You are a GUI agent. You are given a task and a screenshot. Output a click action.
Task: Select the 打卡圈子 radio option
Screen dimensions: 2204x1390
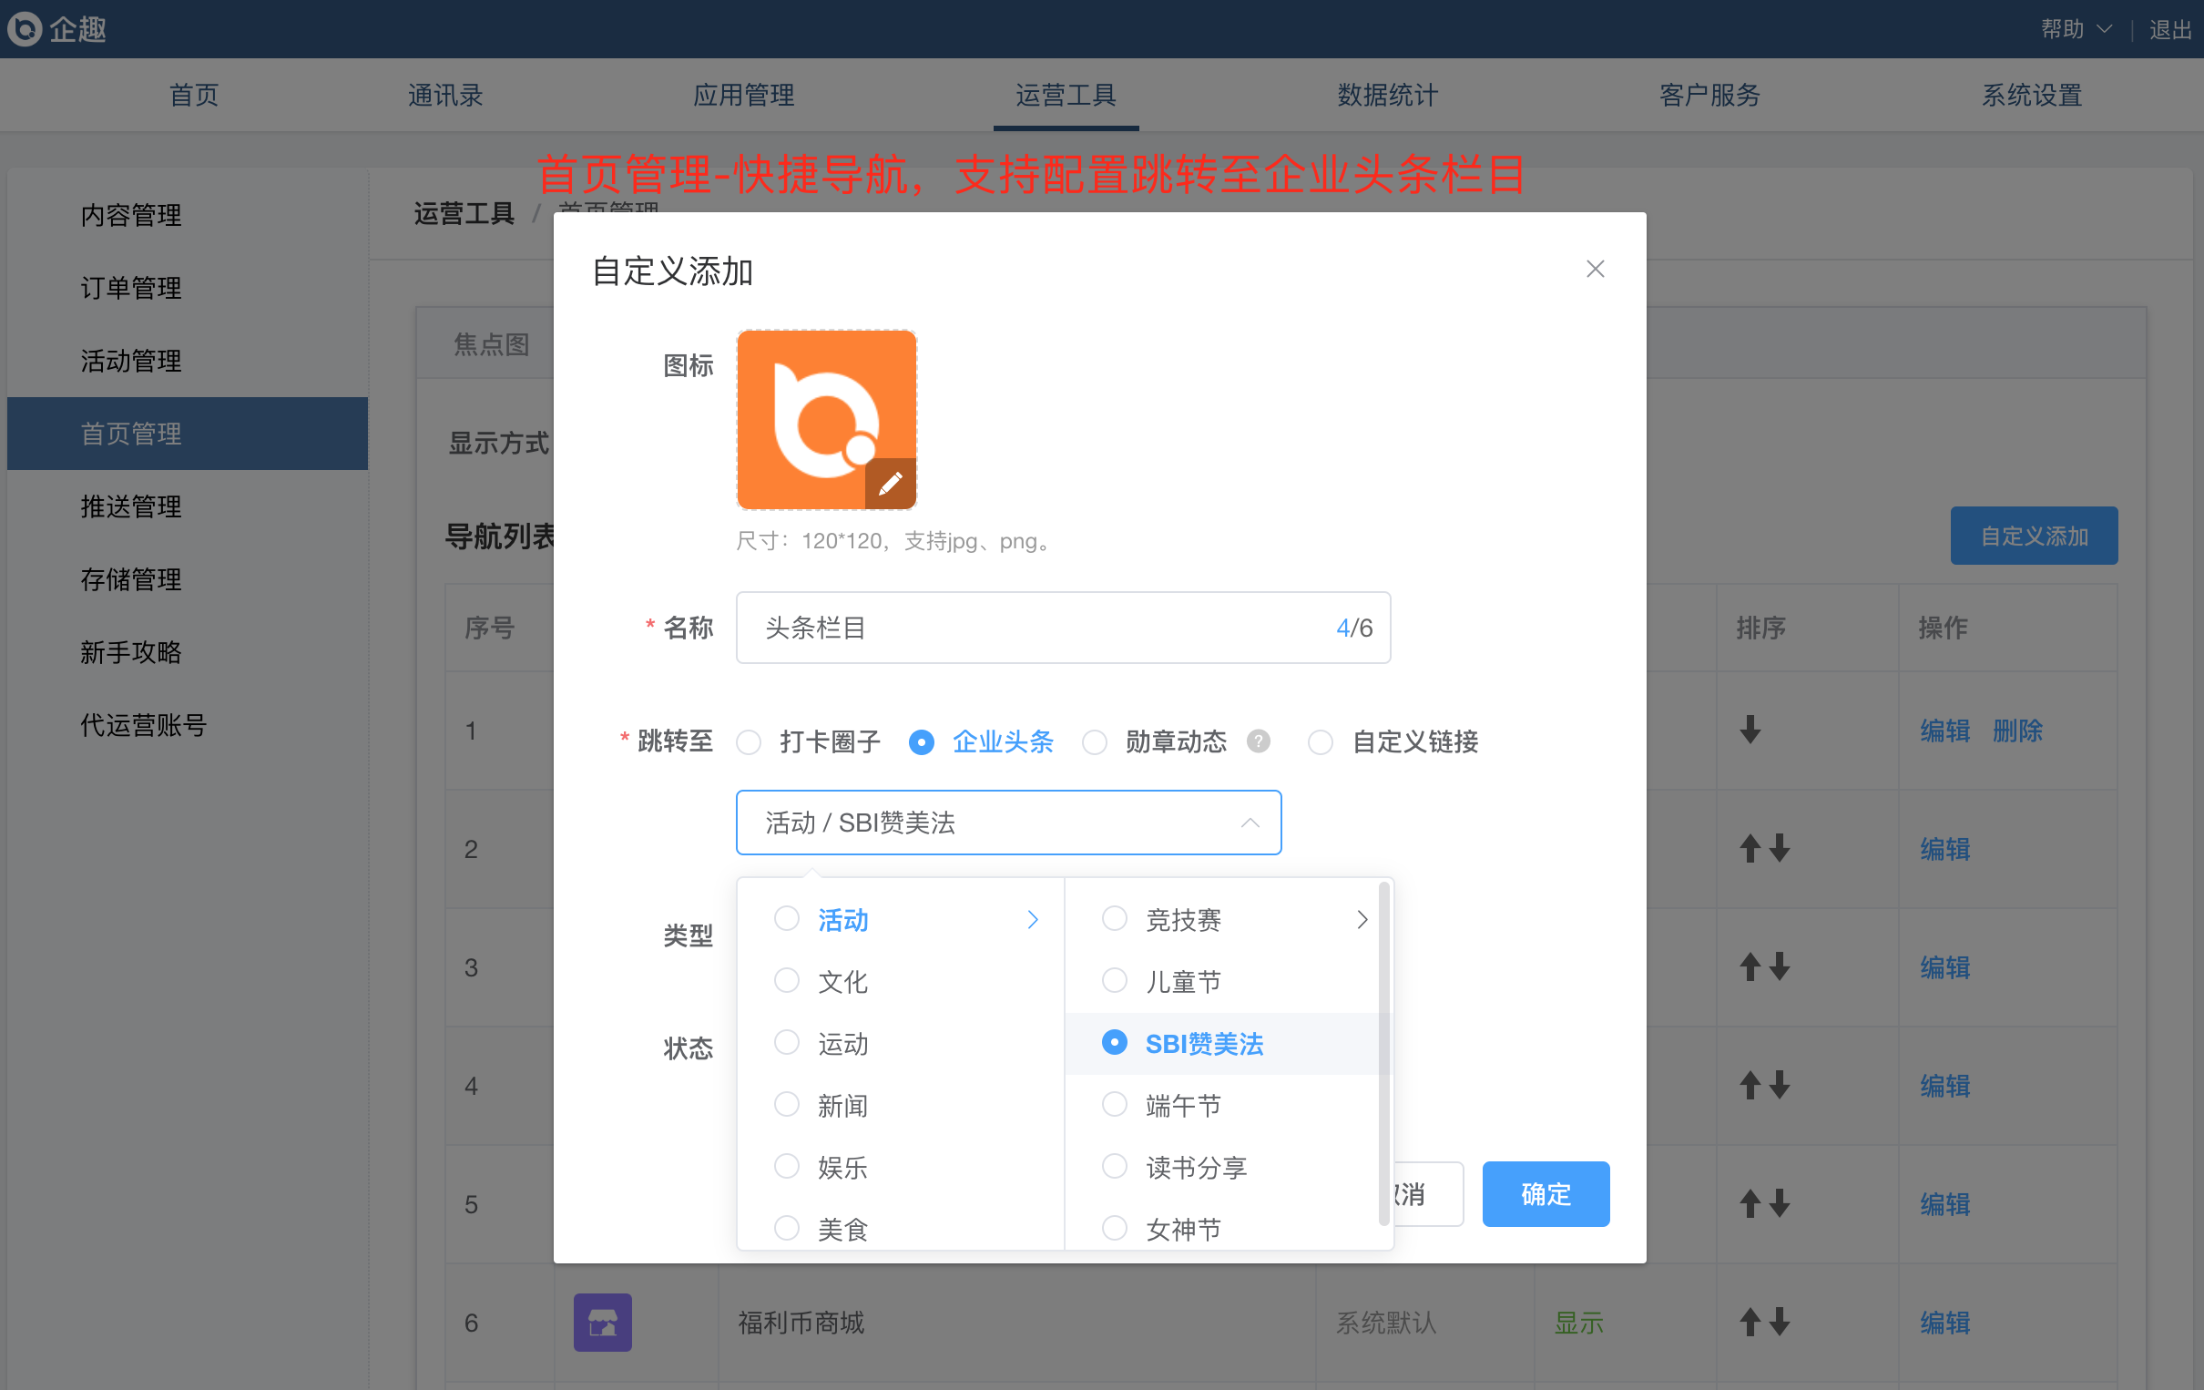pyautogui.click(x=749, y=741)
